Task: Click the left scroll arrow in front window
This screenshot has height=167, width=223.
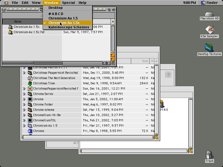Action: point(104,63)
